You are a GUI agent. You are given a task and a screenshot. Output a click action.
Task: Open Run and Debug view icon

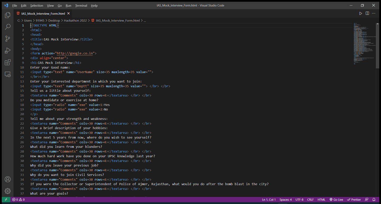(8, 51)
